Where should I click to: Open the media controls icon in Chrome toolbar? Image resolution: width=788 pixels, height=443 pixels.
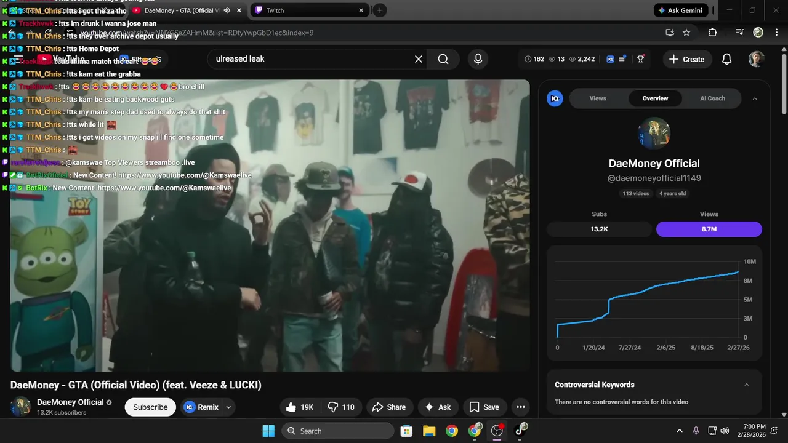click(740, 33)
